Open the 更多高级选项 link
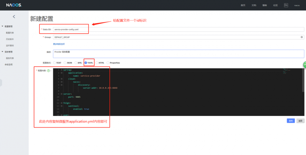Viewport: 306px width, 155px height. pyautogui.click(x=59, y=44)
